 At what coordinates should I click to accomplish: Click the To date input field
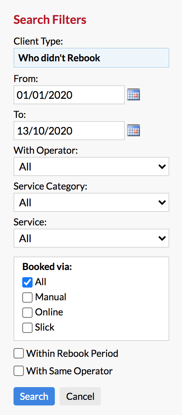pyautogui.click(x=69, y=131)
